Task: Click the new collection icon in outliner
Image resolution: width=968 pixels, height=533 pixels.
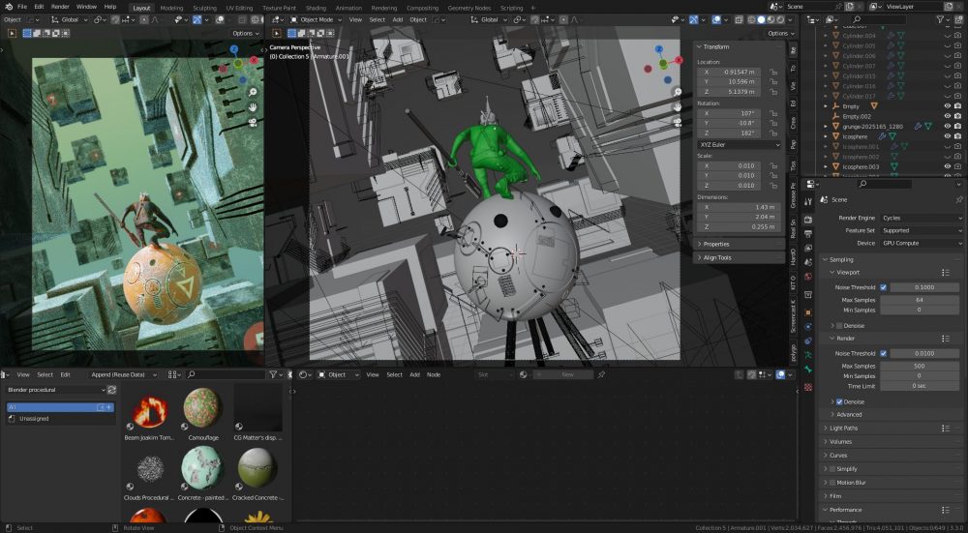Action: point(957,19)
